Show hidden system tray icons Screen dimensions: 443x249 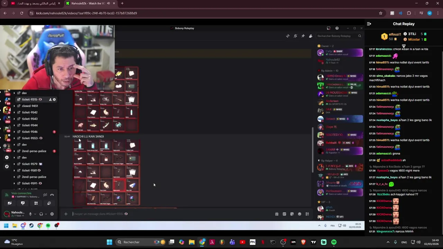tap(388, 242)
